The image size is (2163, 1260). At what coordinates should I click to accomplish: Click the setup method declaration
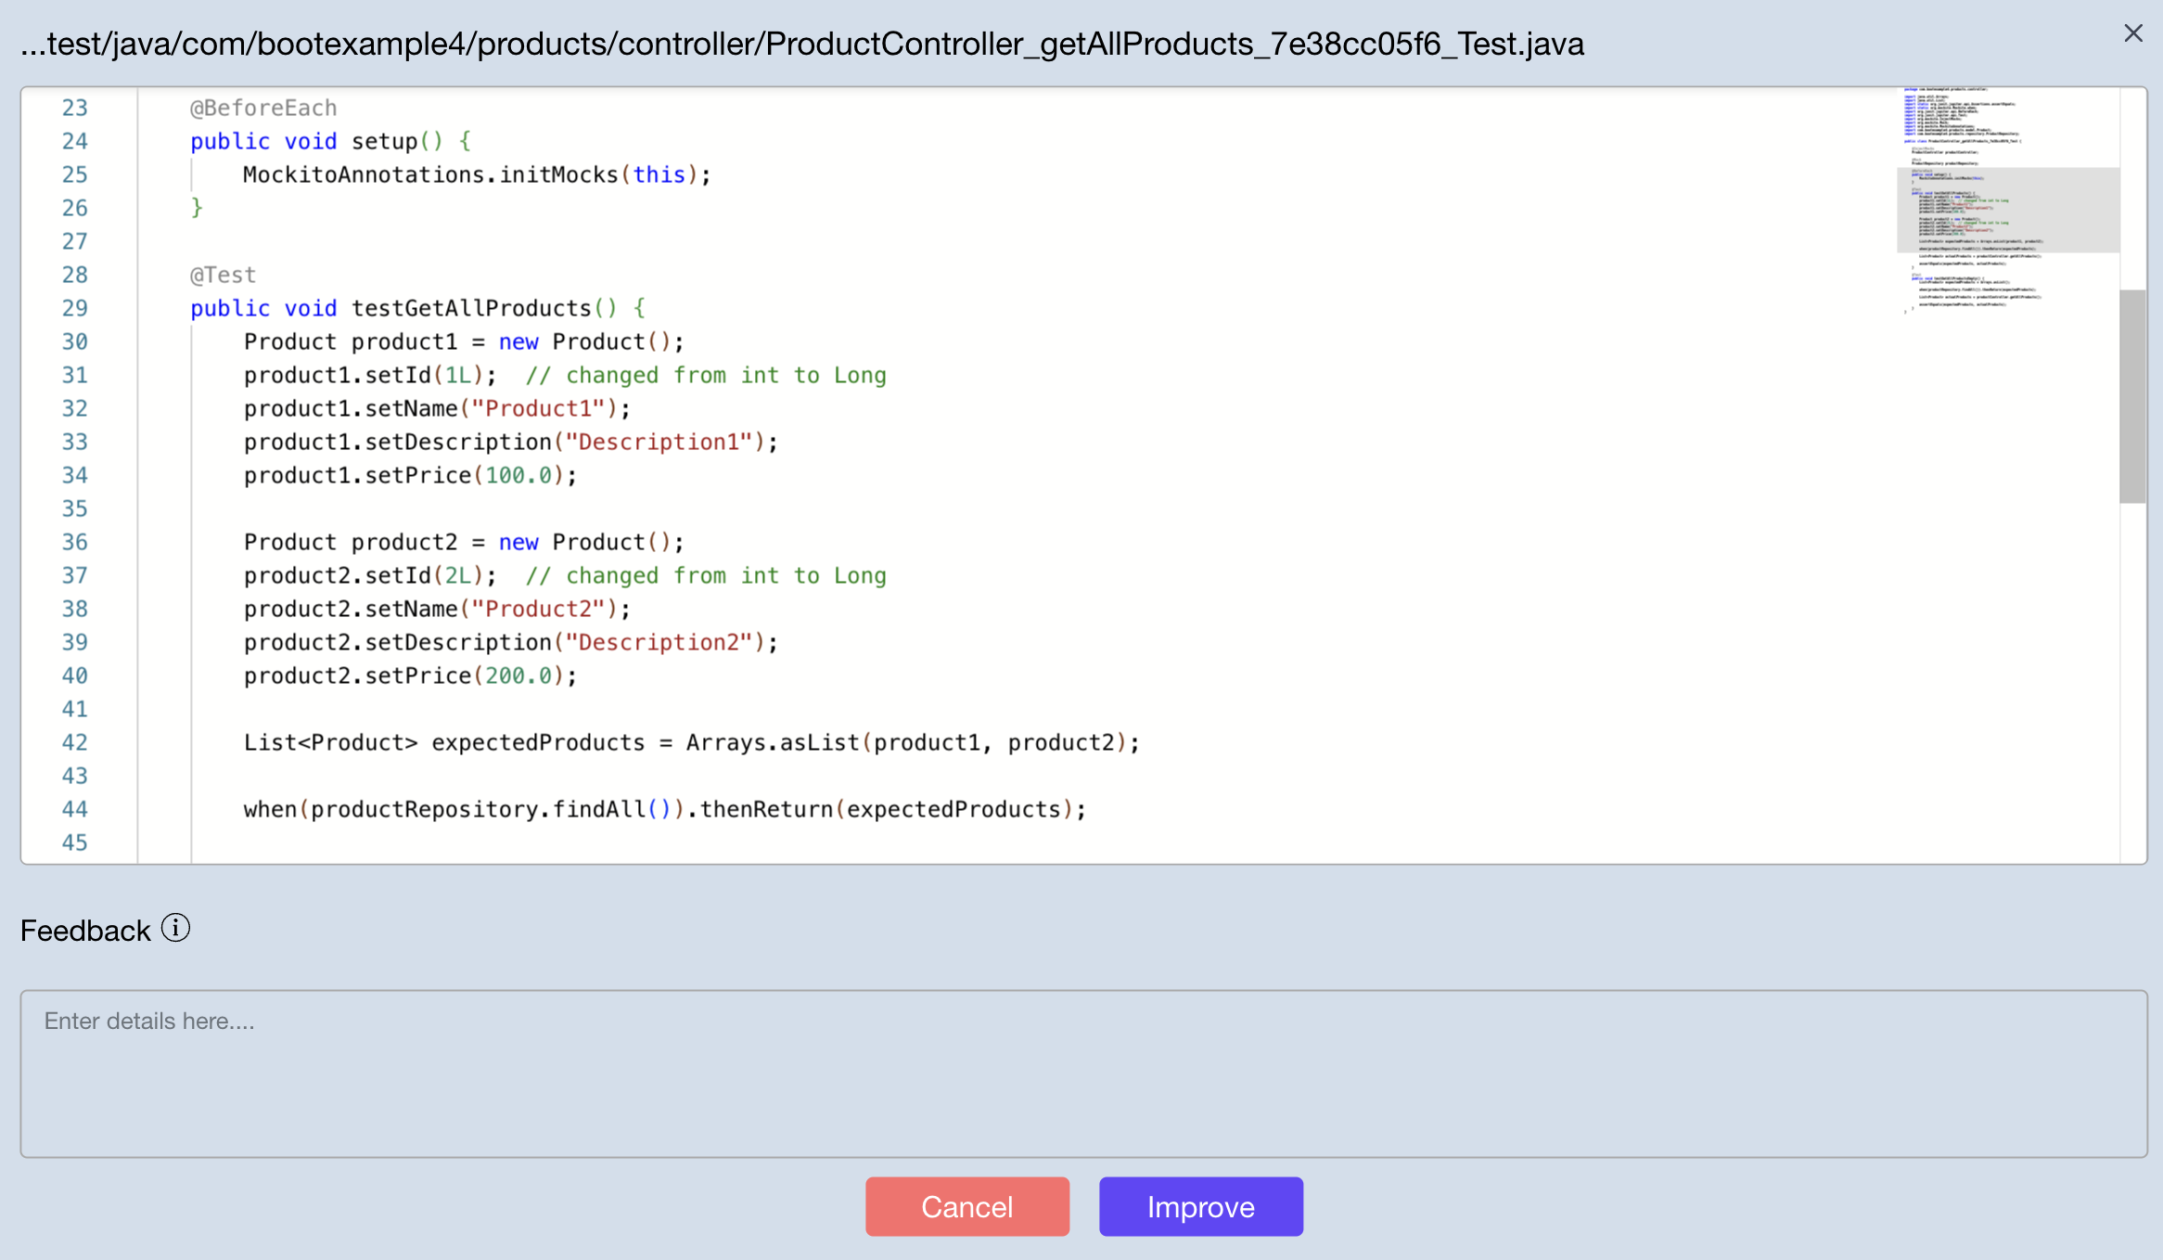click(x=329, y=140)
